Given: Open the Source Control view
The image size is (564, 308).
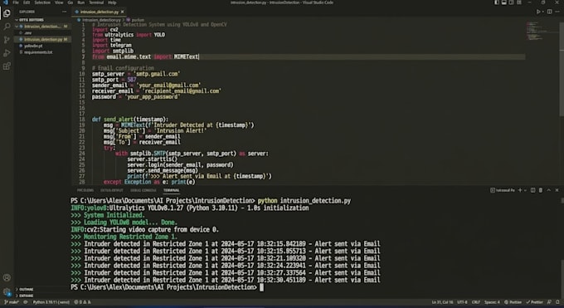Looking at the screenshot, I should click(7, 40).
